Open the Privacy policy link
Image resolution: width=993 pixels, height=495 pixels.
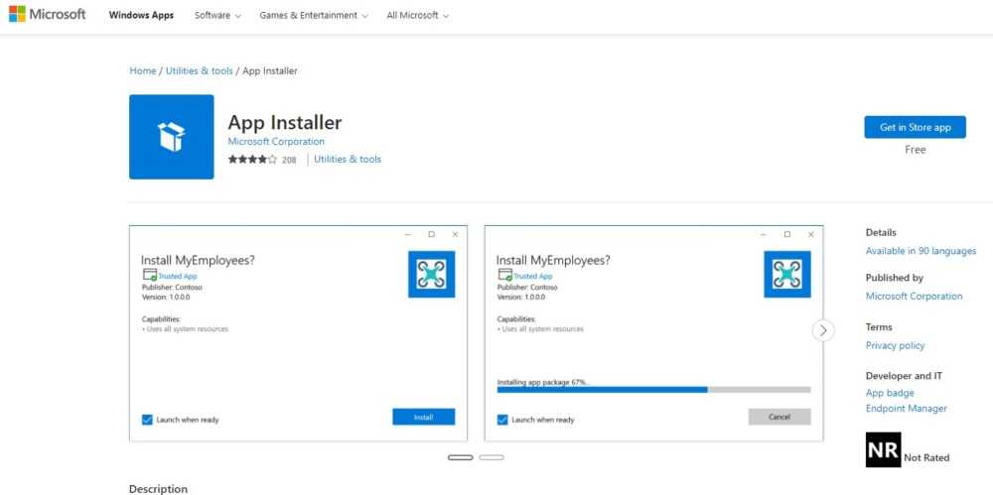click(895, 346)
